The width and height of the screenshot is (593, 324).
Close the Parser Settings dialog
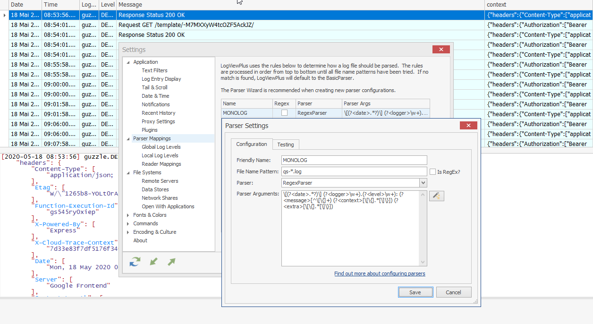pyautogui.click(x=468, y=126)
